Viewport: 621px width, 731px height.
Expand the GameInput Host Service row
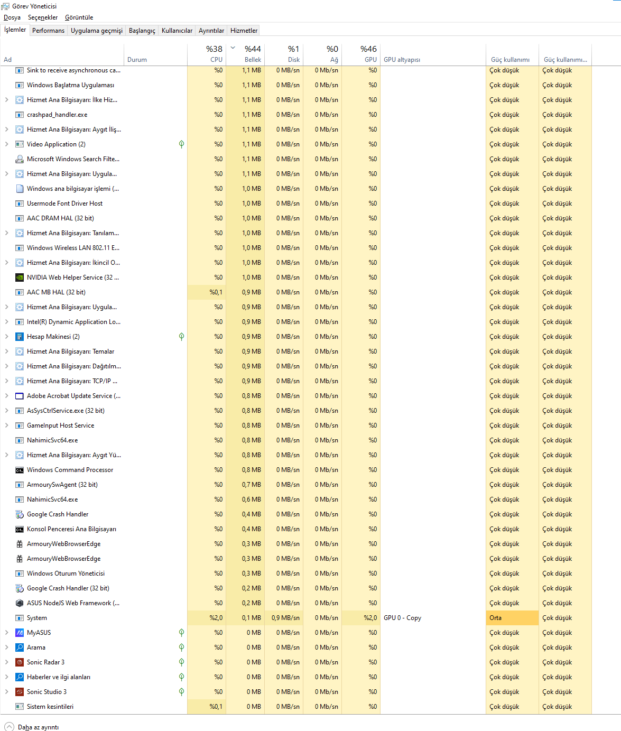[6, 425]
